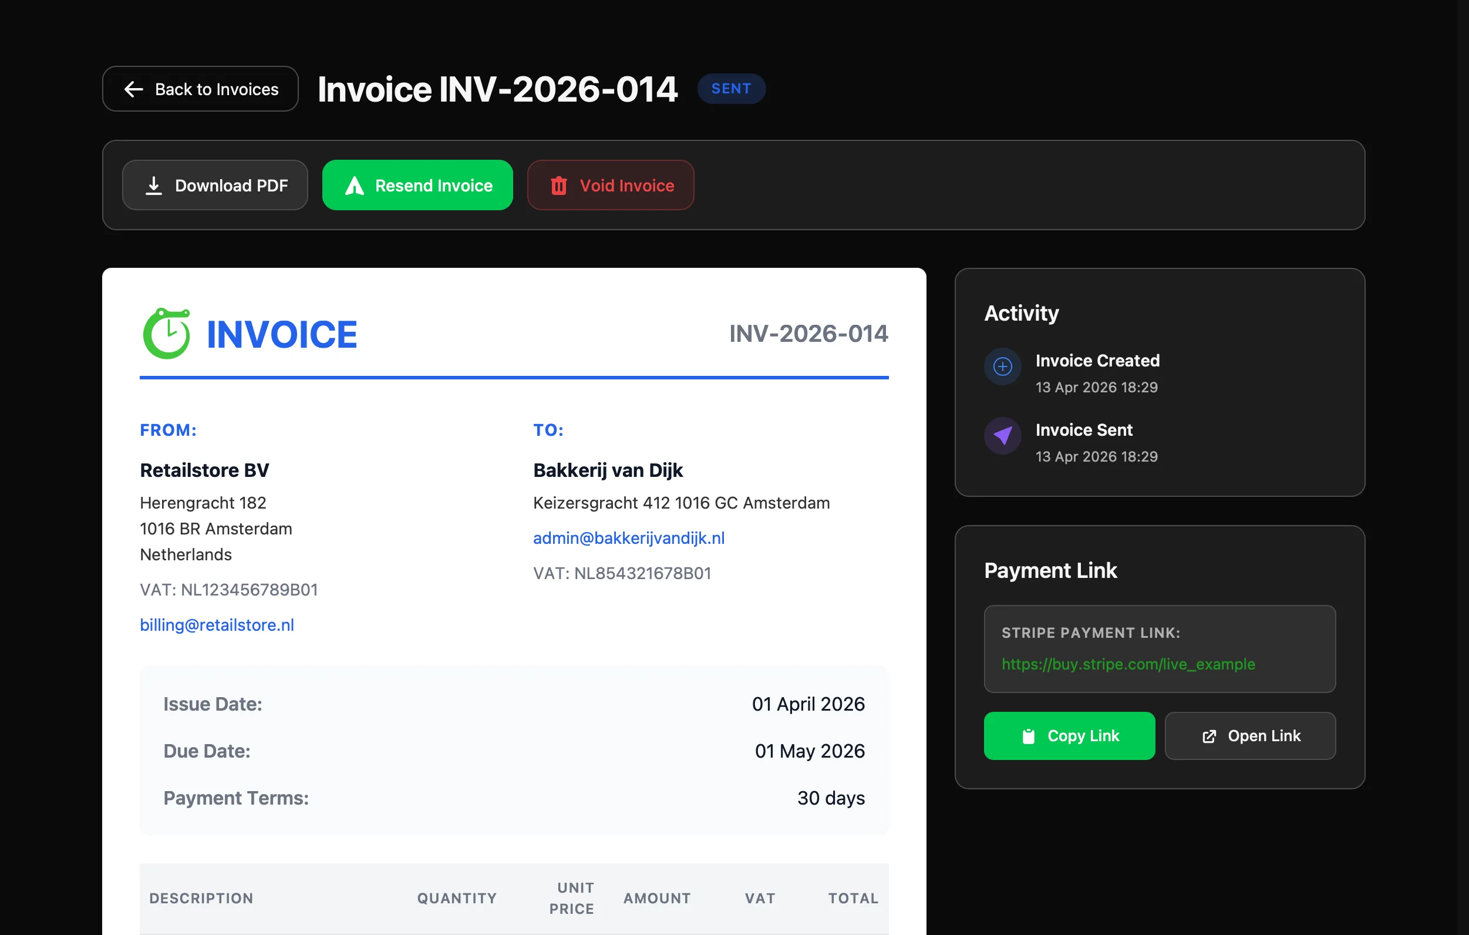This screenshot has width=1469, height=935.
Task: Click the Void Invoice button
Action: (611, 185)
